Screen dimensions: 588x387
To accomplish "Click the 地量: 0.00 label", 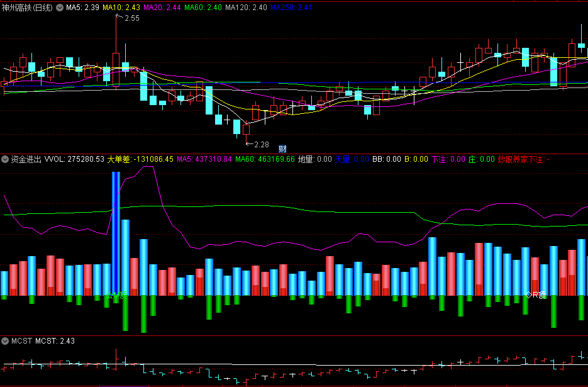I will 315,159.
